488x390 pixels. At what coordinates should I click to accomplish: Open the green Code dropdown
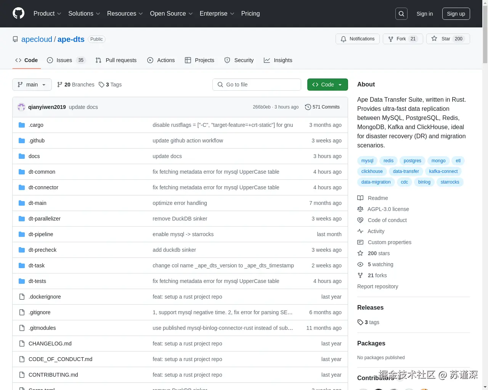(x=327, y=85)
